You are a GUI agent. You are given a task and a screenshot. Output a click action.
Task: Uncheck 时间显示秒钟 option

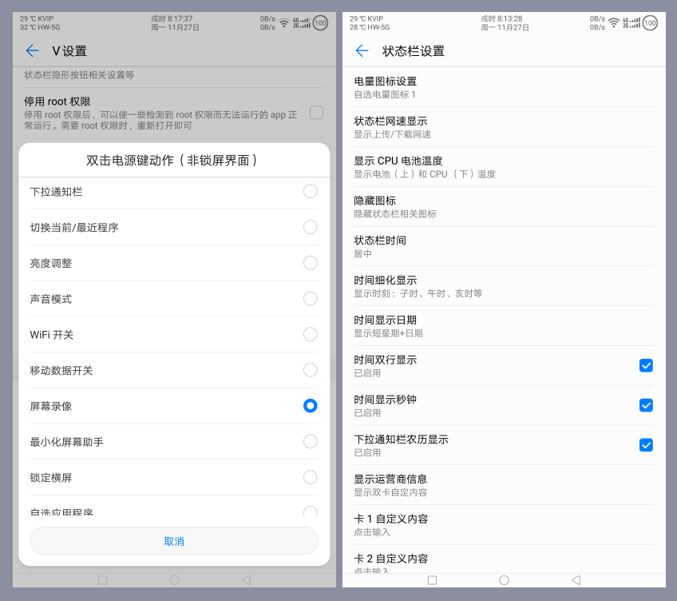(x=646, y=405)
